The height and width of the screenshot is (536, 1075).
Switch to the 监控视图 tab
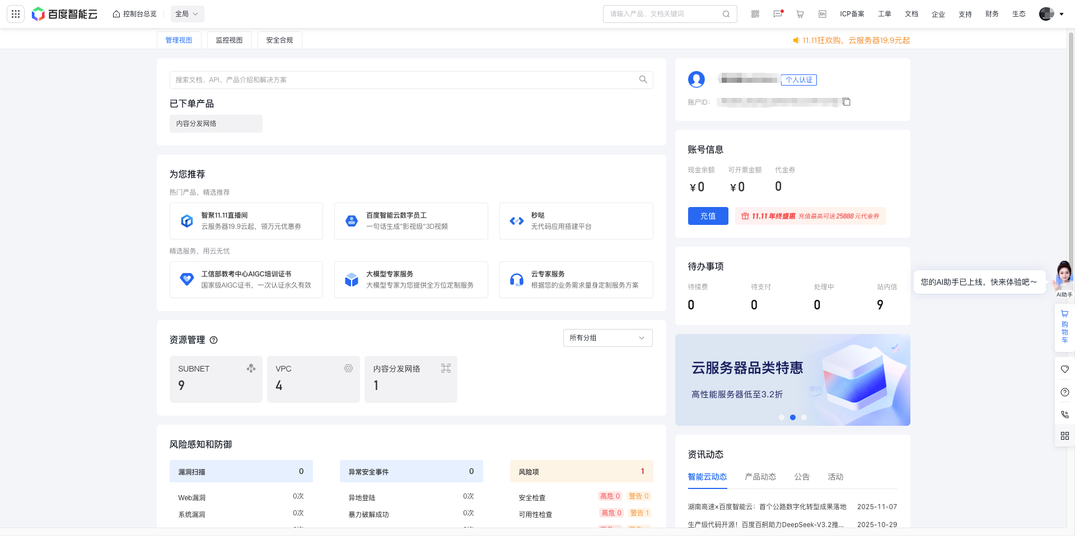click(x=229, y=40)
